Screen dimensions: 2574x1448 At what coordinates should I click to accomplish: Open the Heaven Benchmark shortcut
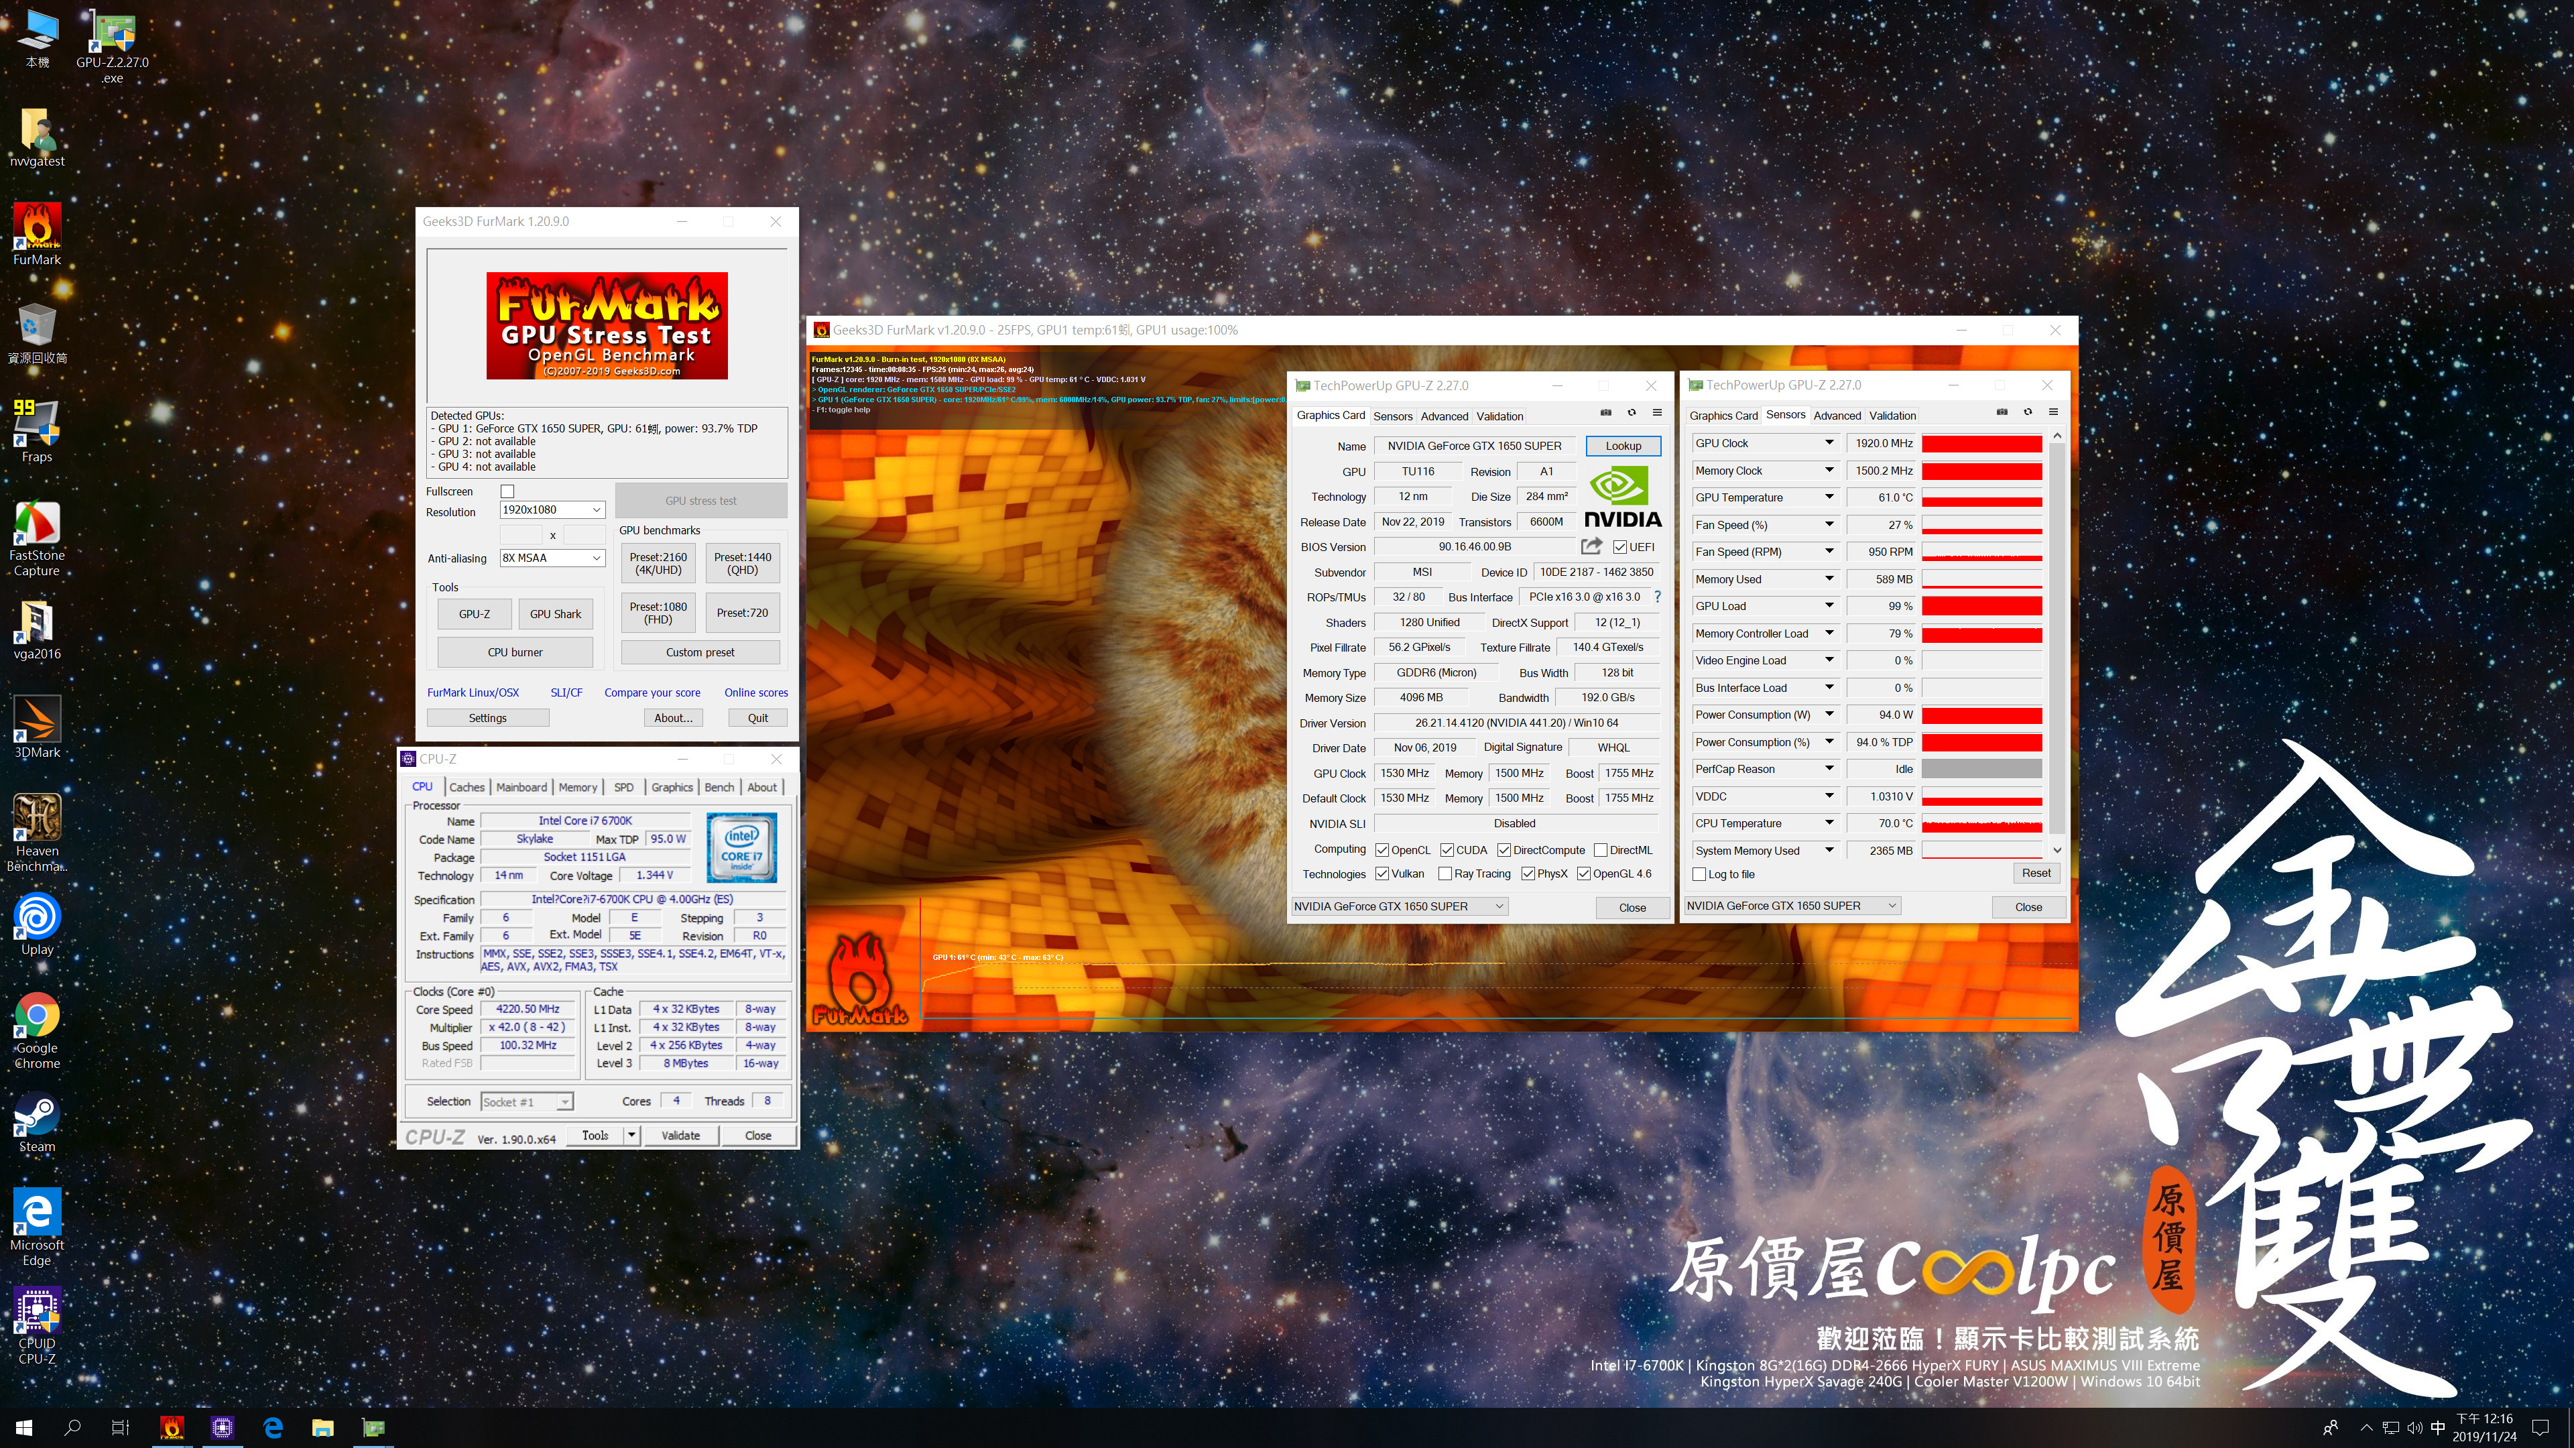tap(37, 833)
